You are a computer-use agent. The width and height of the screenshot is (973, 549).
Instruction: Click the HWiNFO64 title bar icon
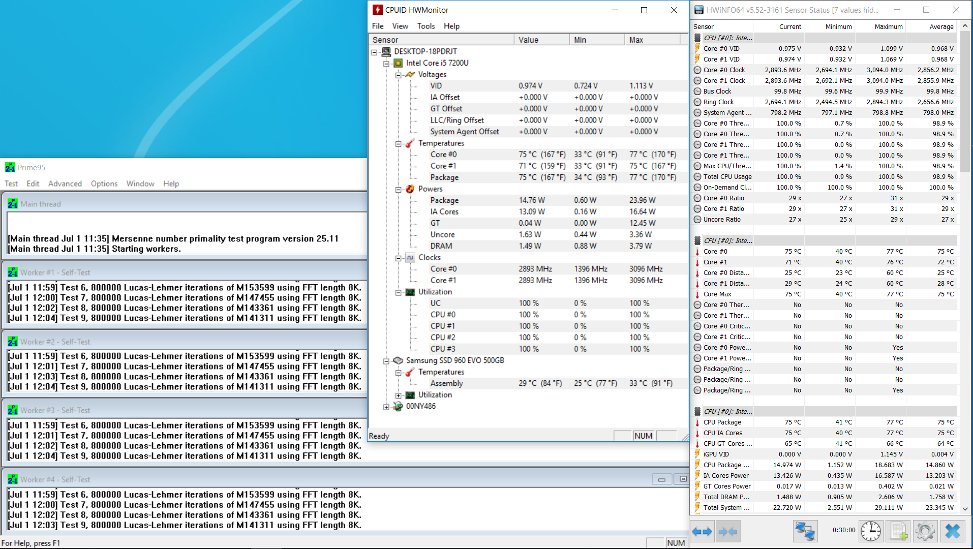point(700,10)
